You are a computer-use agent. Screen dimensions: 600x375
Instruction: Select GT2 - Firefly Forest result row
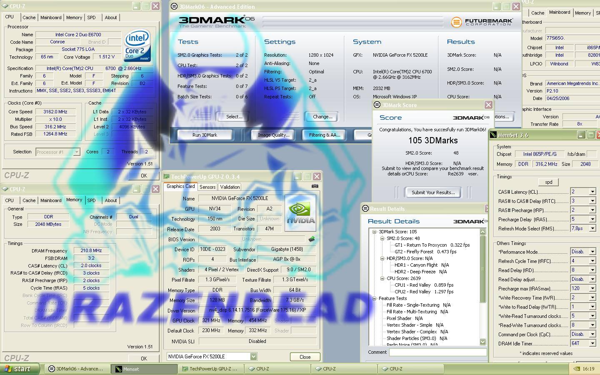click(x=425, y=252)
